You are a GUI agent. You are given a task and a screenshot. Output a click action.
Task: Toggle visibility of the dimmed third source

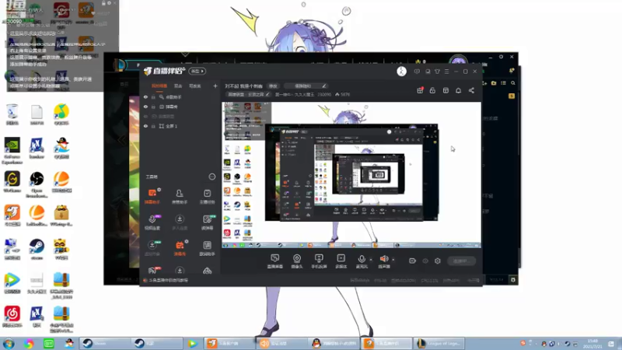click(145, 116)
